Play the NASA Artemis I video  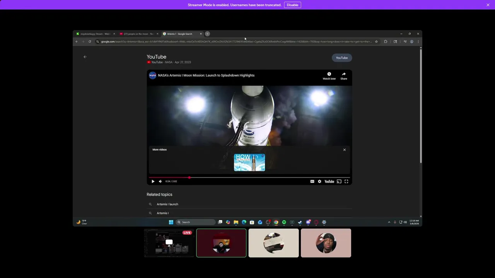pos(153,181)
